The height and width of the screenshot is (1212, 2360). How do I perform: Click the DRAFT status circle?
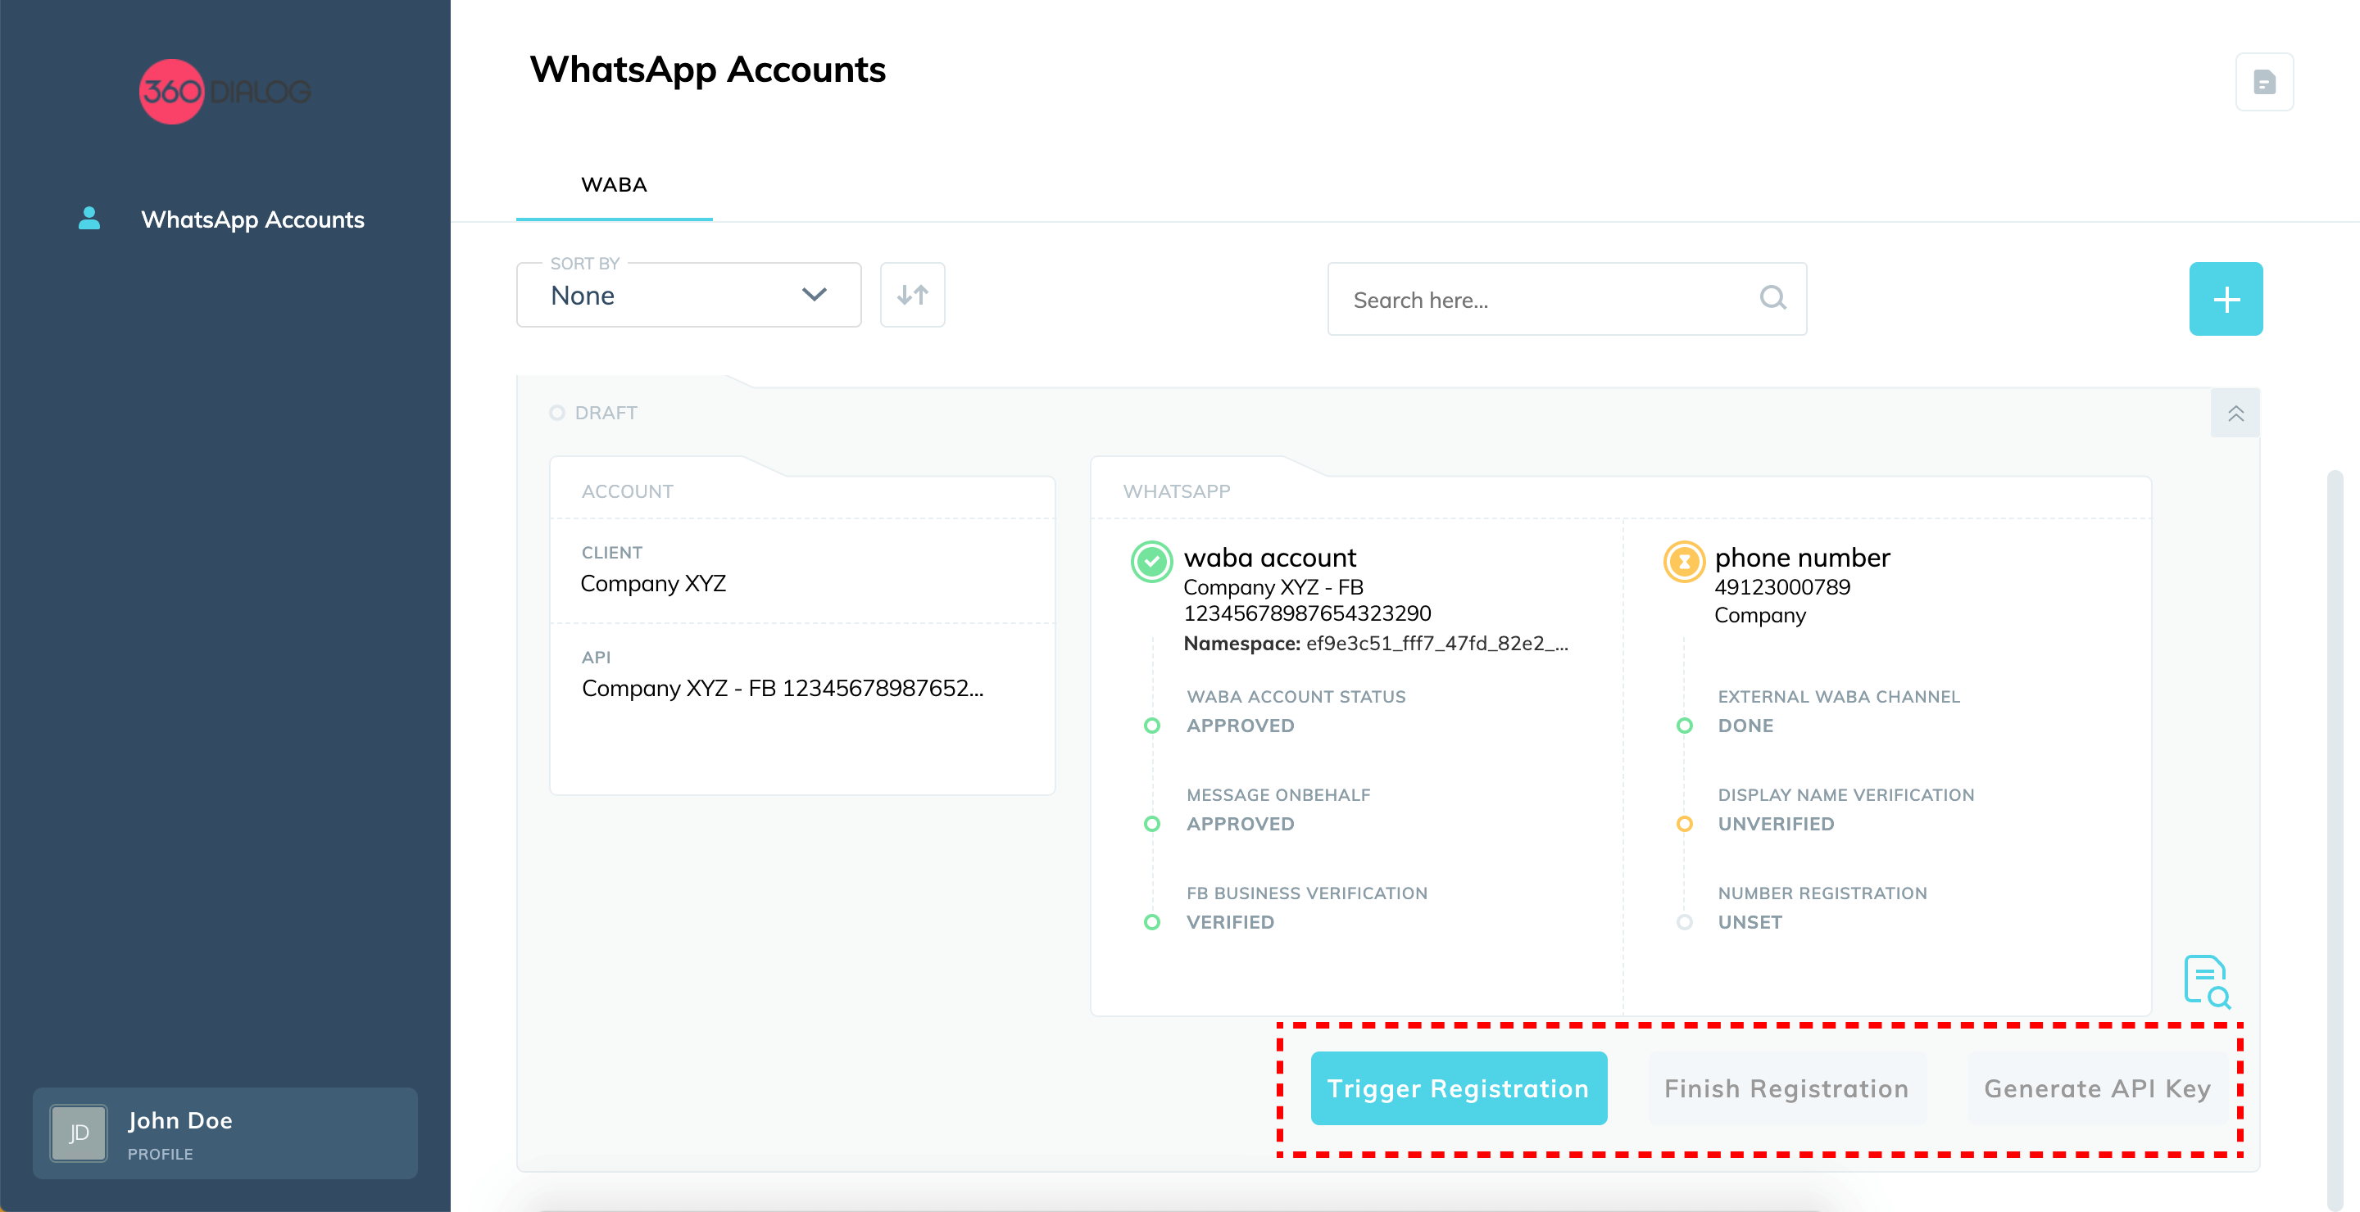point(557,413)
